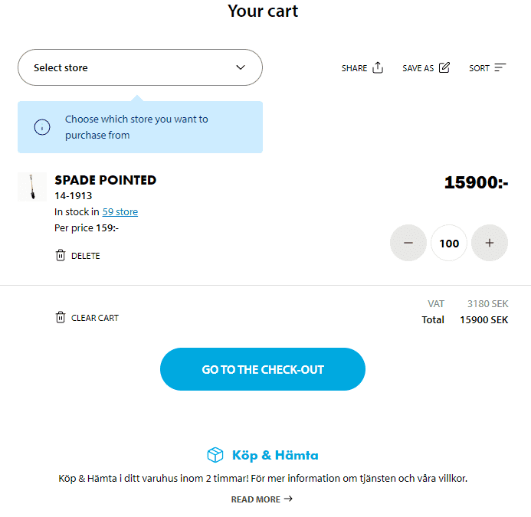Click the Save As pencil icon
Image resolution: width=531 pixels, height=517 pixels.
[444, 67]
